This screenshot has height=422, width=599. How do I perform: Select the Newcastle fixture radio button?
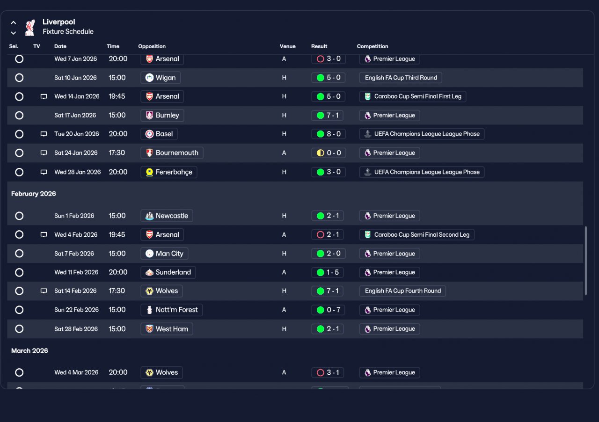tap(19, 216)
